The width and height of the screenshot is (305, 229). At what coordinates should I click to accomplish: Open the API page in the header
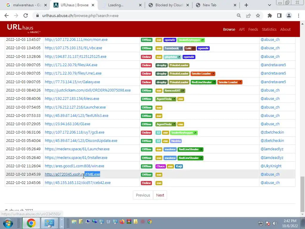click(x=242, y=30)
